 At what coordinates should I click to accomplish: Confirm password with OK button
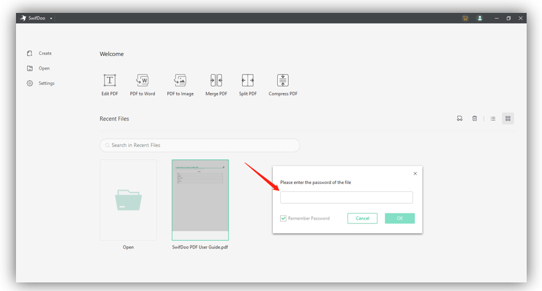point(399,218)
